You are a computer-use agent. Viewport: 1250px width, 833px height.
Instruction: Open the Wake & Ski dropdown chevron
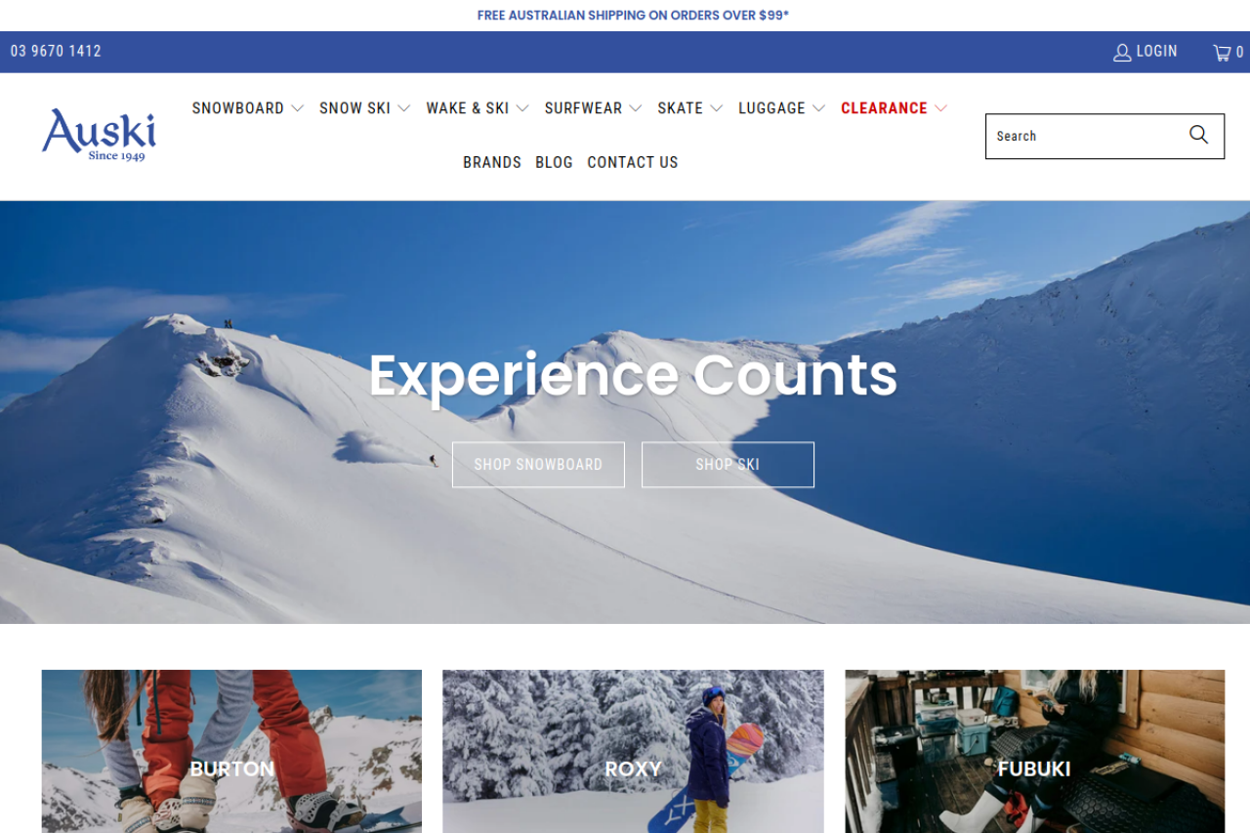pyautogui.click(x=522, y=108)
